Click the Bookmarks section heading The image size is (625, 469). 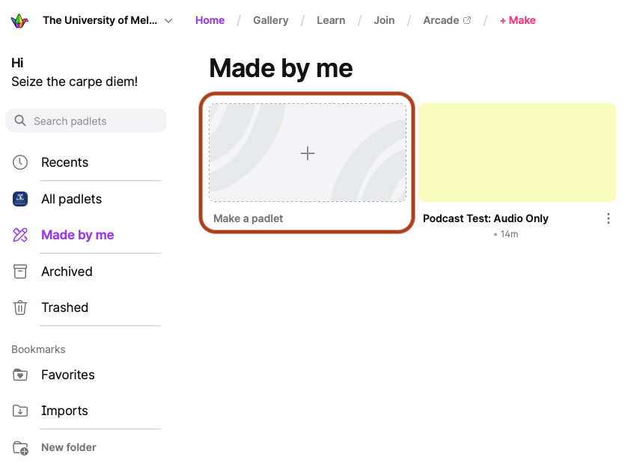point(38,349)
